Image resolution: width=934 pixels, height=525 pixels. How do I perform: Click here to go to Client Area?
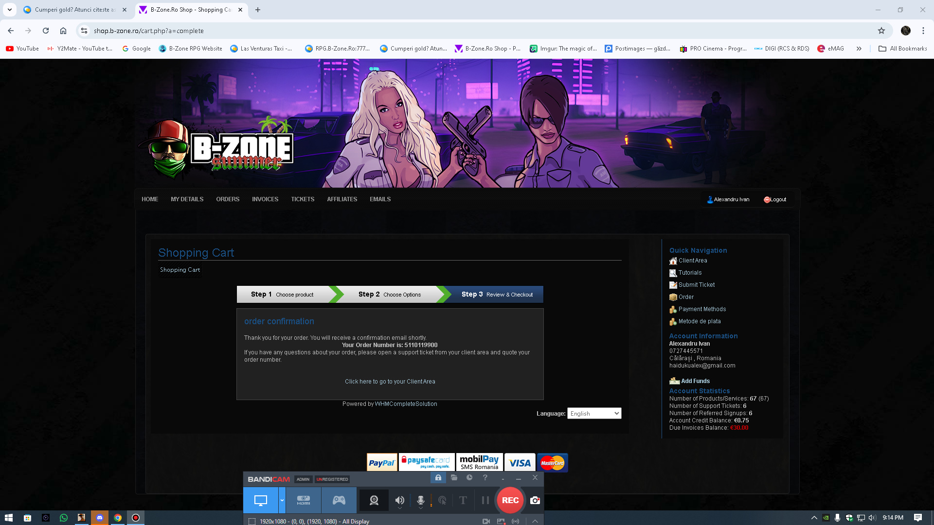click(x=390, y=382)
